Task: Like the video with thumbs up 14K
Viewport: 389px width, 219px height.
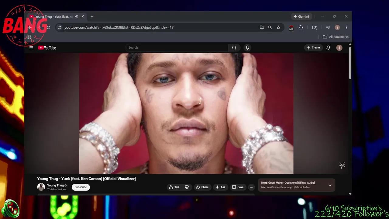Action: 174,187
